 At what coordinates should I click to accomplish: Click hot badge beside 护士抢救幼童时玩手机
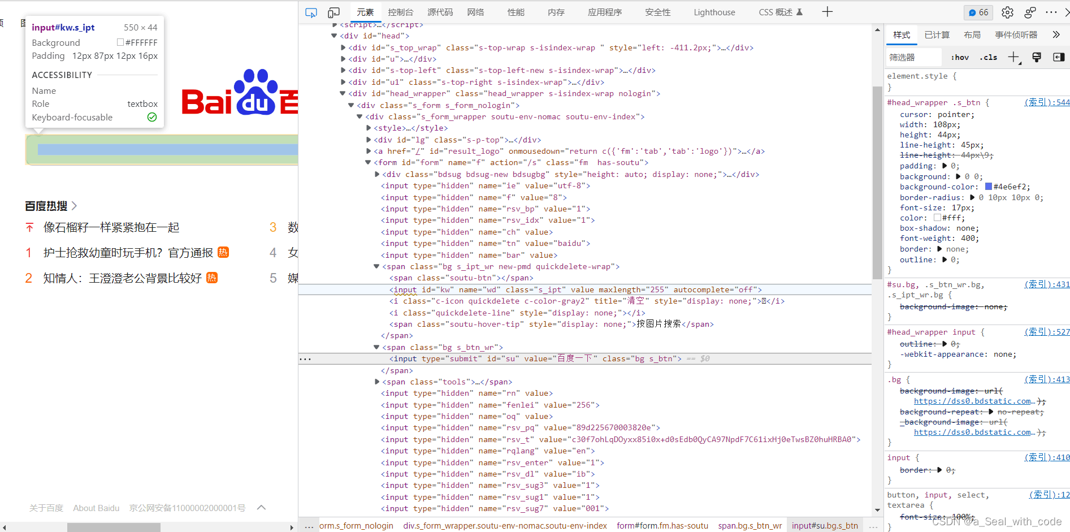pos(223,252)
